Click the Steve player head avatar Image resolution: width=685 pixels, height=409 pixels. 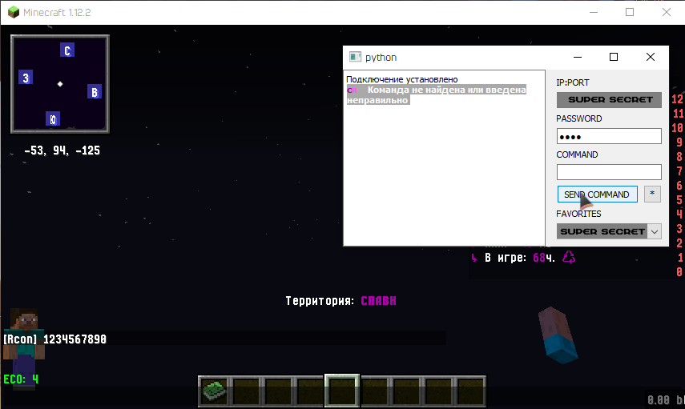24,322
